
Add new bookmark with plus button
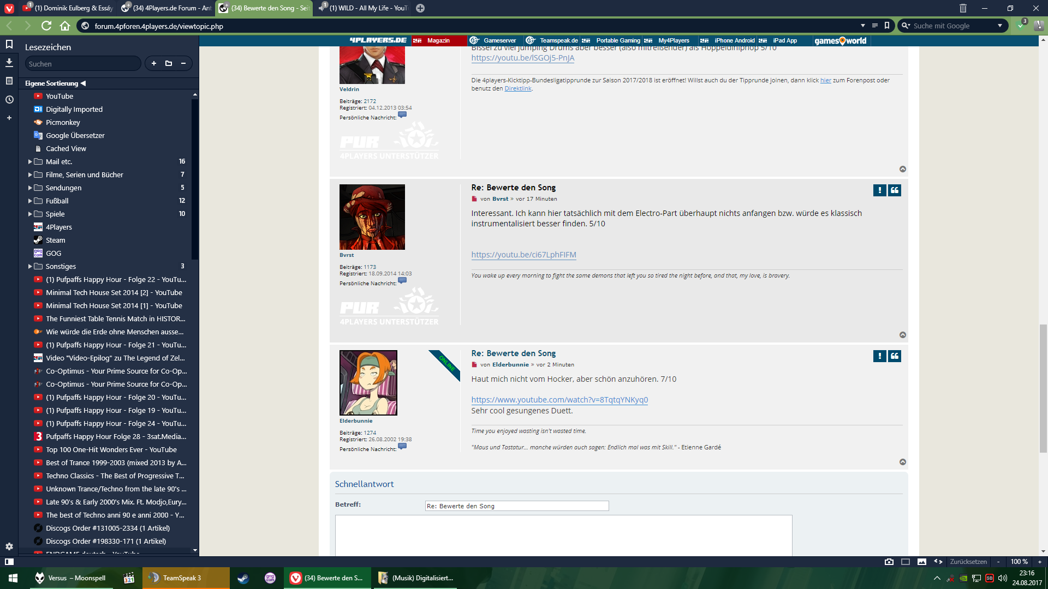(154, 63)
